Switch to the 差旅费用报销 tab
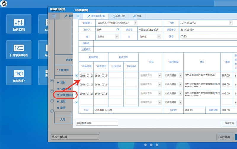Viewport: 237px width, 149px height. (x=96, y=16)
